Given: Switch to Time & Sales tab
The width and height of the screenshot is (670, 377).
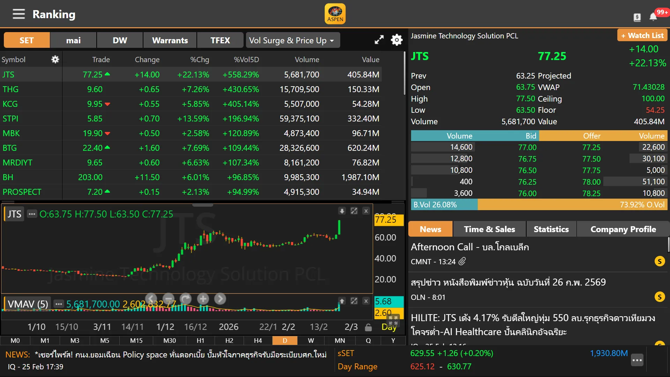Looking at the screenshot, I should coord(489,229).
